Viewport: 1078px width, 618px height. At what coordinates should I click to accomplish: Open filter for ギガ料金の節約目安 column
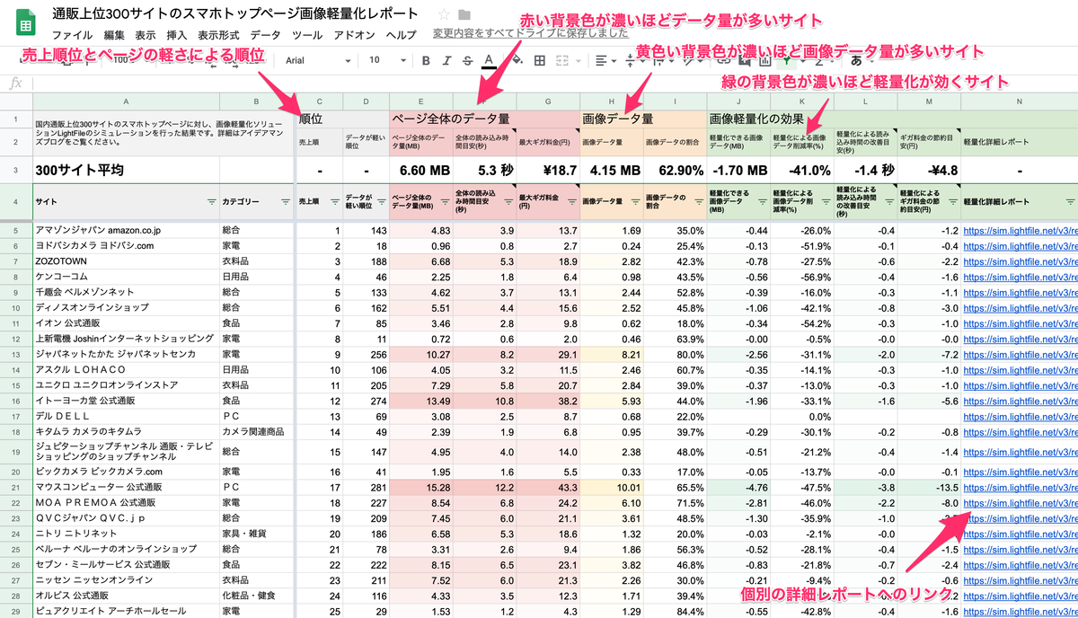952,202
